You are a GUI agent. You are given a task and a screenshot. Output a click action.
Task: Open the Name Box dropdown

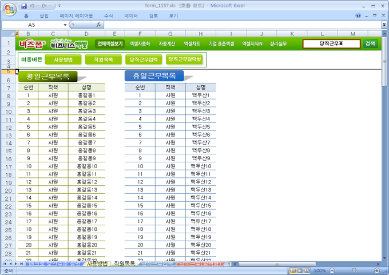click(x=65, y=25)
